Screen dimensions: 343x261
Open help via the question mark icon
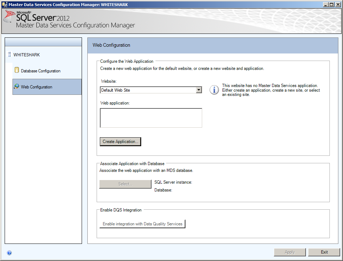9,253
